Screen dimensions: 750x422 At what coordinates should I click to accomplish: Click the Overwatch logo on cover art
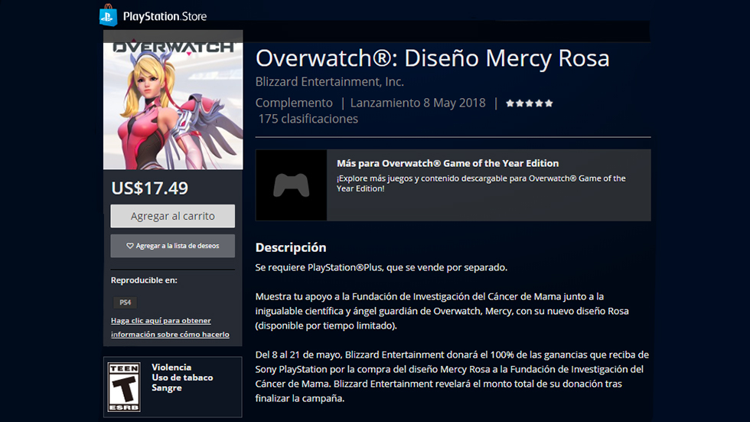173,47
